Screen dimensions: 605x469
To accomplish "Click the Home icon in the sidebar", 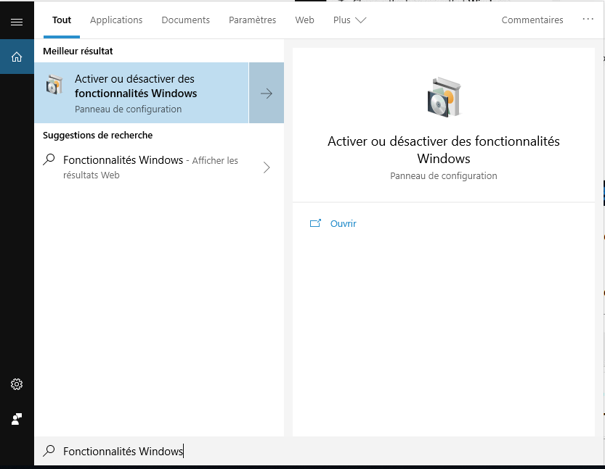I will pyautogui.click(x=17, y=57).
